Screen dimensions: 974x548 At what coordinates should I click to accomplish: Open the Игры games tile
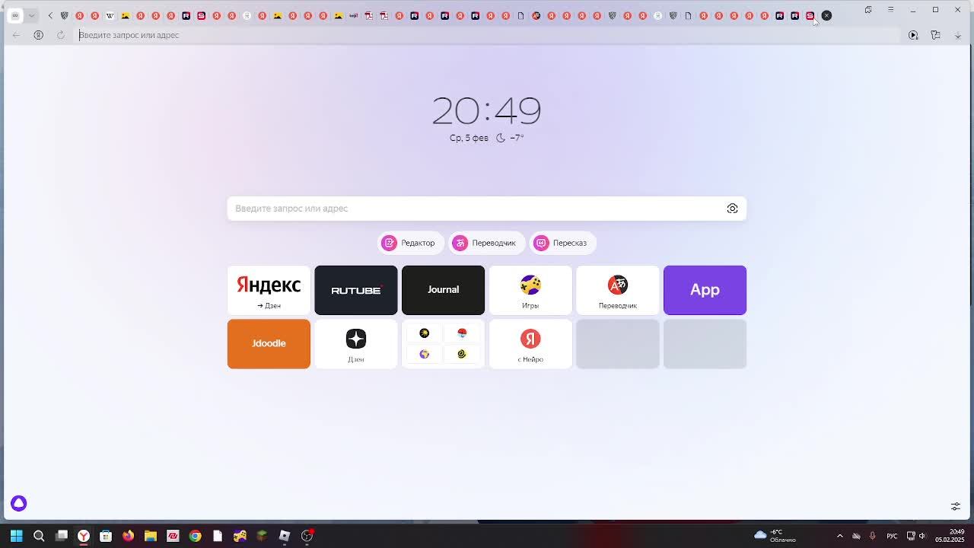(530, 290)
